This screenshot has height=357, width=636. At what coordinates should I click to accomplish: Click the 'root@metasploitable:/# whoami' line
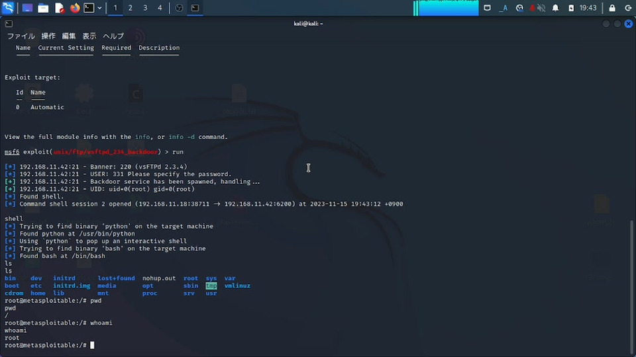(x=58, y=323)
